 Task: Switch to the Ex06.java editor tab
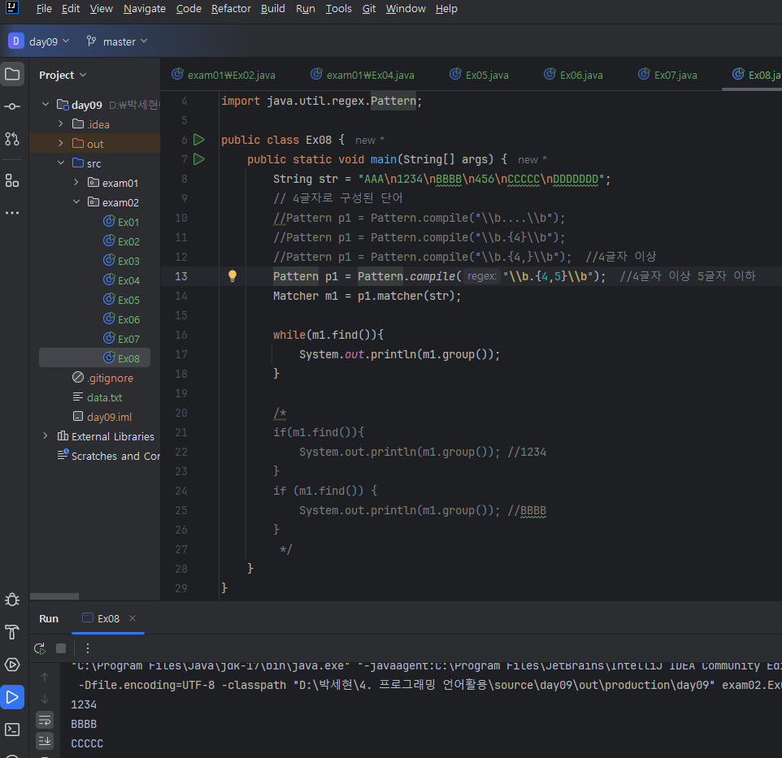[580, 75]
